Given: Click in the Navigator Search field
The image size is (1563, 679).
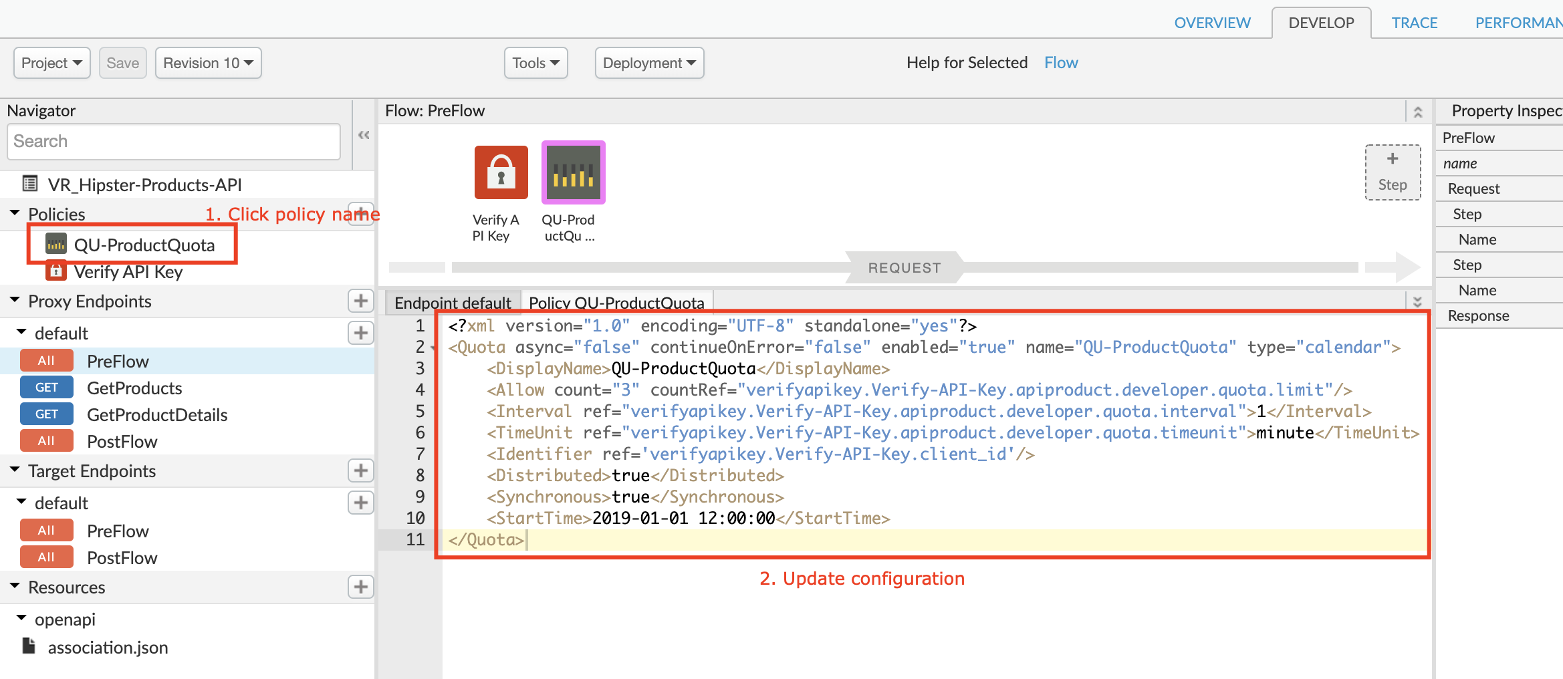Looking at the screenshot, I should (x=174, y=141).
